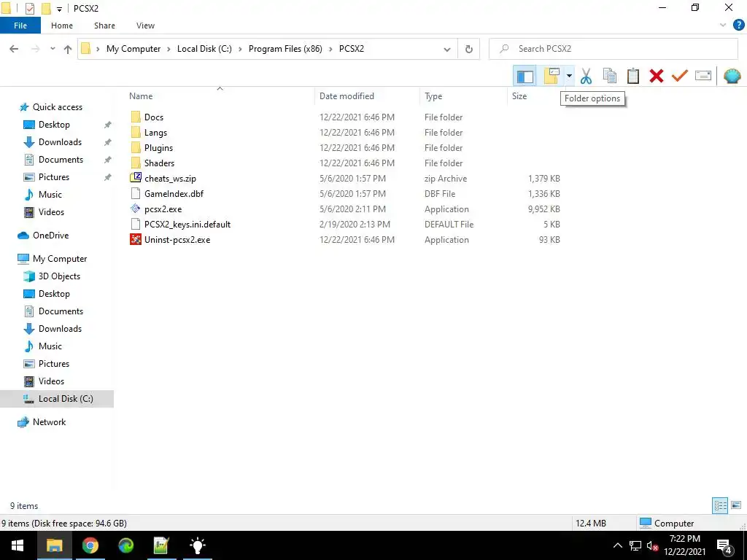Open Help with the blue question icon
The height and width of the screenshot is (560, 747).
pyautogui.click(x=738, y=26)
